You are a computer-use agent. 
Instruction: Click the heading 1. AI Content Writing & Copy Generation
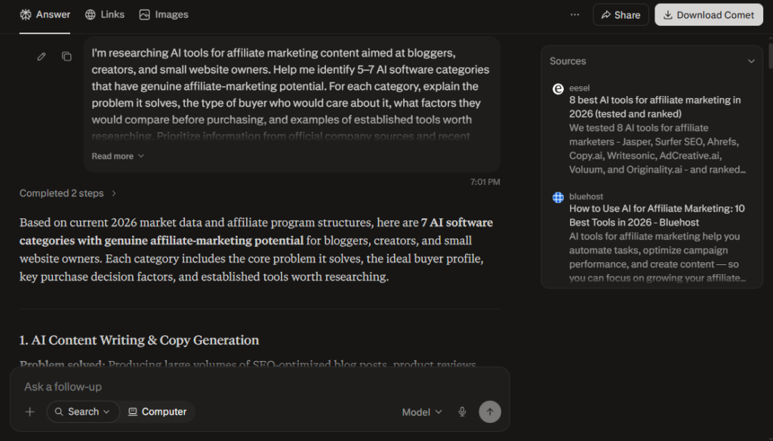point(139,341)
